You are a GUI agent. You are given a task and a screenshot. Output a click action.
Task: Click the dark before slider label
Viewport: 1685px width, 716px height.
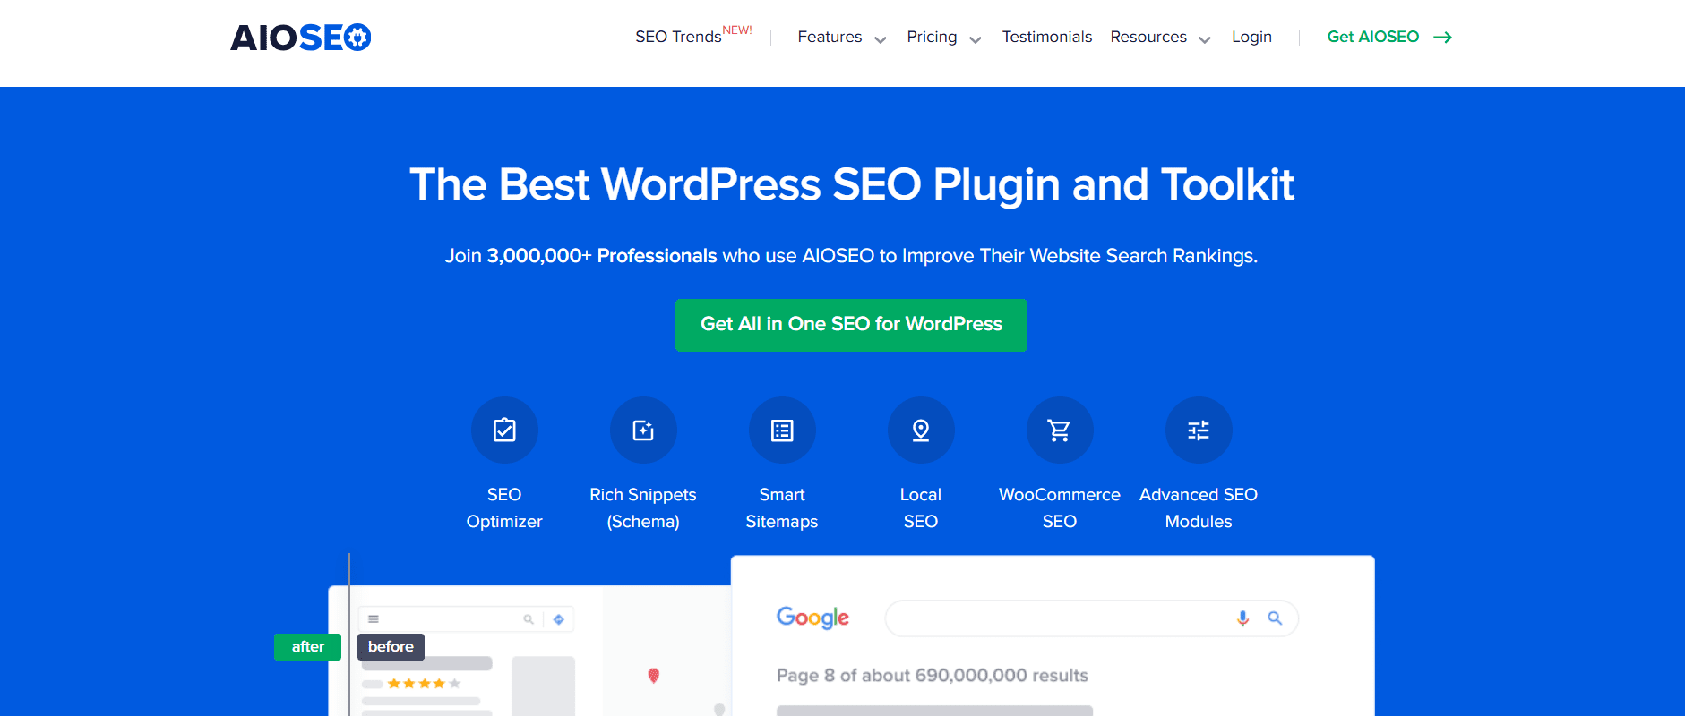click(391, 647)
